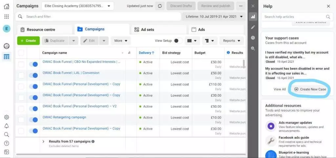The image size is (336, 158).
Task: Open OWAC Retargeting campaign link
Action: (x=64, y=117)
